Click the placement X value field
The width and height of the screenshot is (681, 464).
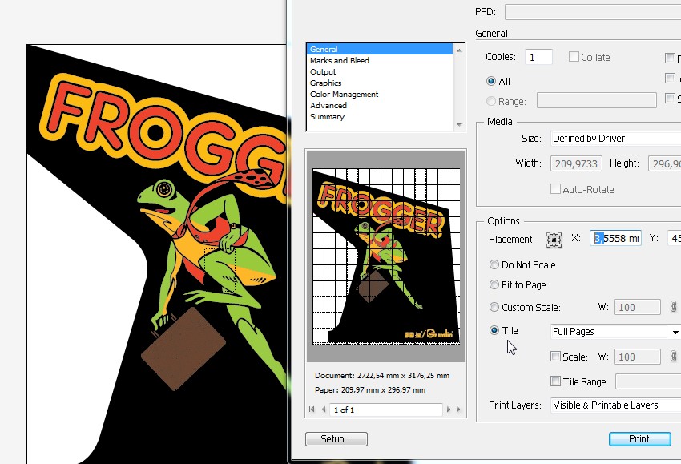pyautogui.click(x=615, y=238)
